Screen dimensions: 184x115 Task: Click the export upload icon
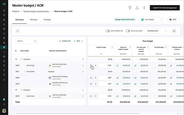tap(137, 8)
